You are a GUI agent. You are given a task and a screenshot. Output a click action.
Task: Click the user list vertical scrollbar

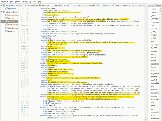(x=160, y=63)
